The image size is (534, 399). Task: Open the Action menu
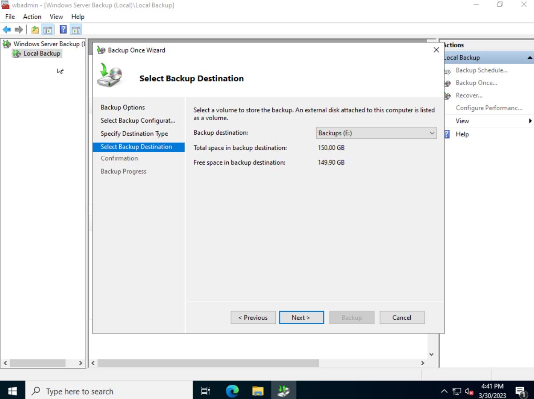click(32, 16)
